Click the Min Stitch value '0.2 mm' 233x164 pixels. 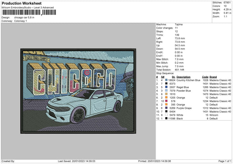pyautogui.click(x=179, y=63)
